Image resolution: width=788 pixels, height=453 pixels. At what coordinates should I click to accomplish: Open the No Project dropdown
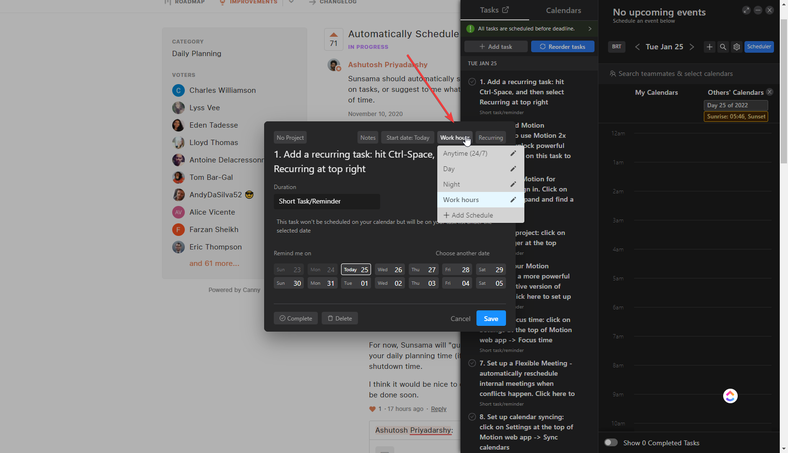(290, 138)
